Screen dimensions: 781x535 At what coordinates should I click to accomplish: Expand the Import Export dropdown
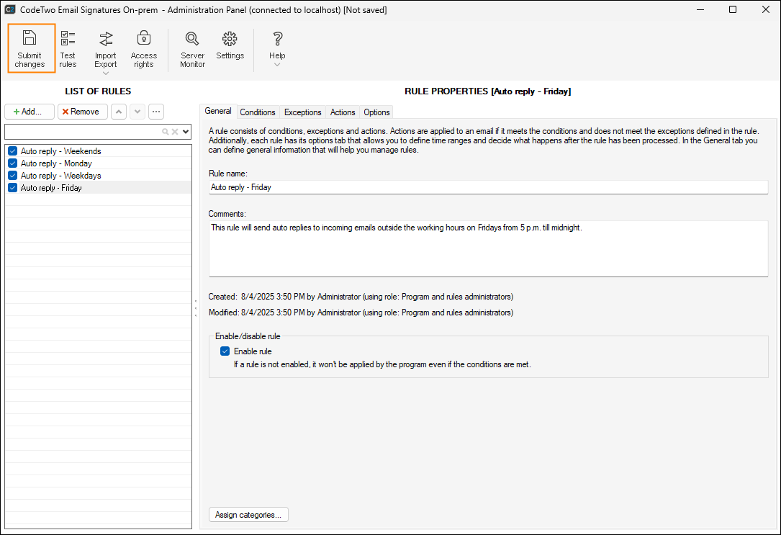pyautogui.click(x=105, y=72)
